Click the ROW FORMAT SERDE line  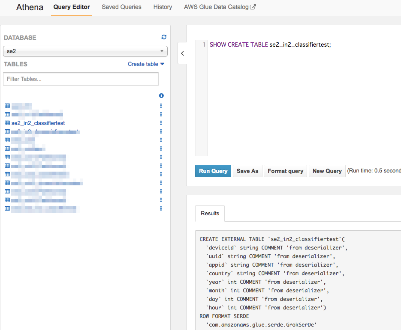[224, 316]
